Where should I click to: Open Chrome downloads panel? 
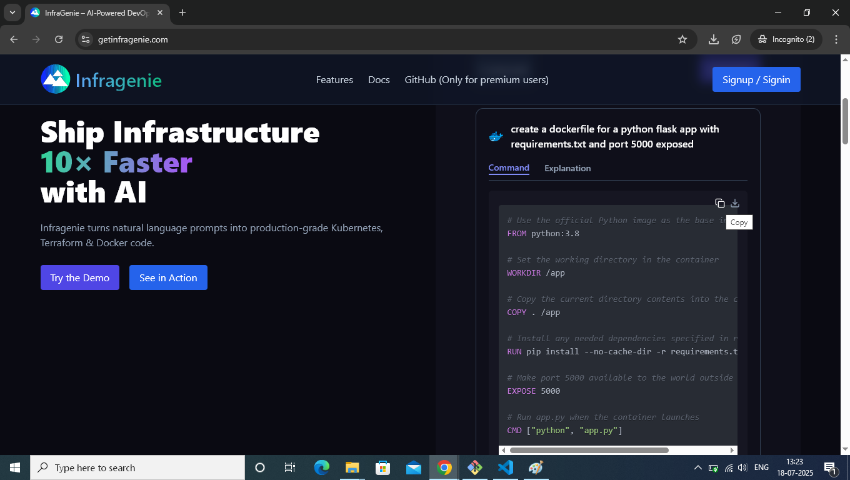click(x=714, y=39)
